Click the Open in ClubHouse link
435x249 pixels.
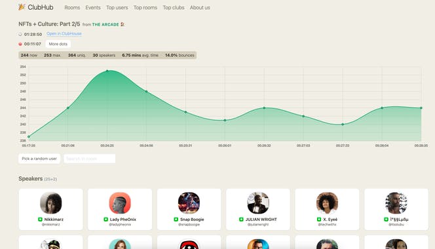pos(64,33)
